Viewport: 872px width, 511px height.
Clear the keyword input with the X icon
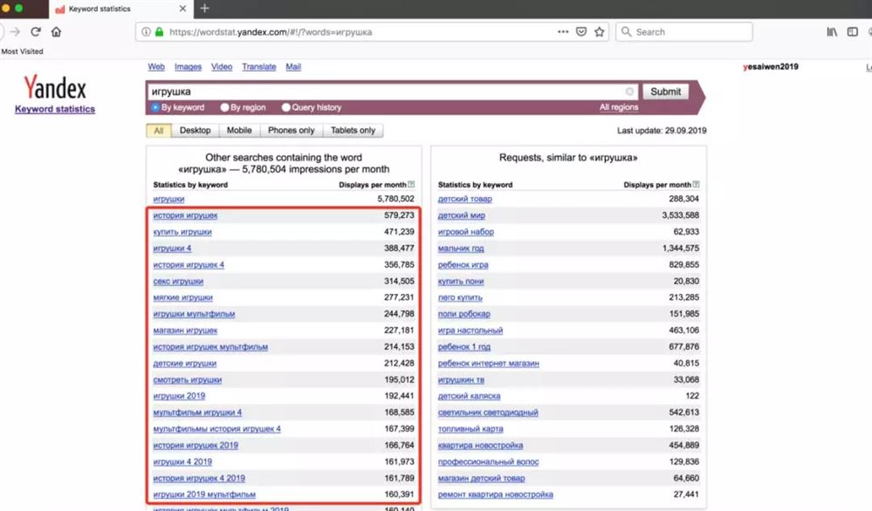point(629,92)
